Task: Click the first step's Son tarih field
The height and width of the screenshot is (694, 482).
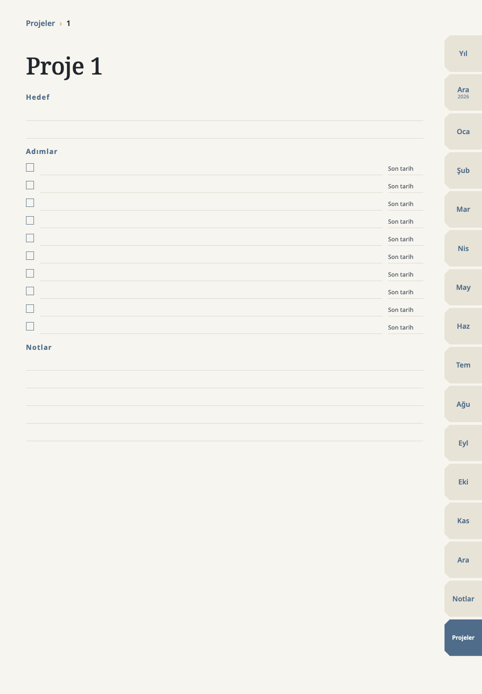Action: (x=406, y=169)
